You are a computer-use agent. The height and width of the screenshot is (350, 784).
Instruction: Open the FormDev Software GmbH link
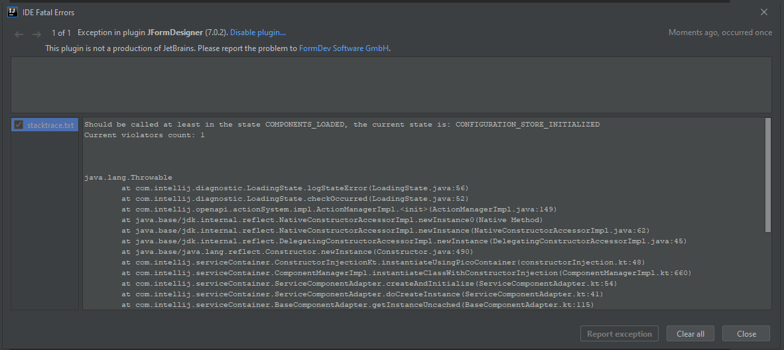[x=344, y=48]
